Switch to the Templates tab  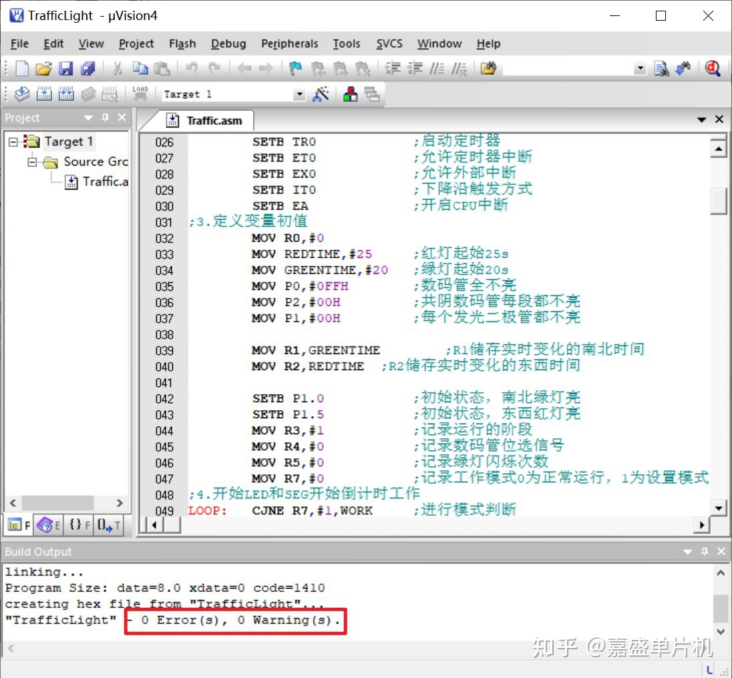pos(109,525)
